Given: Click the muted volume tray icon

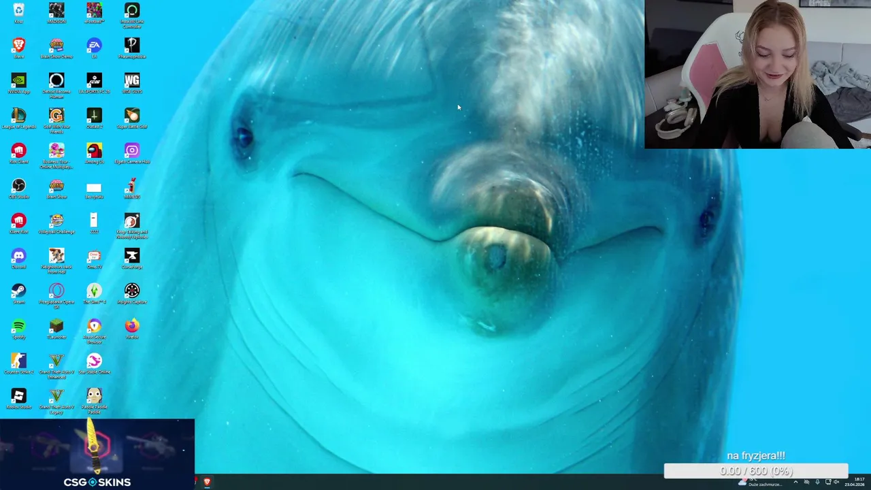Looking at the screenshot, I should [837, 482].
